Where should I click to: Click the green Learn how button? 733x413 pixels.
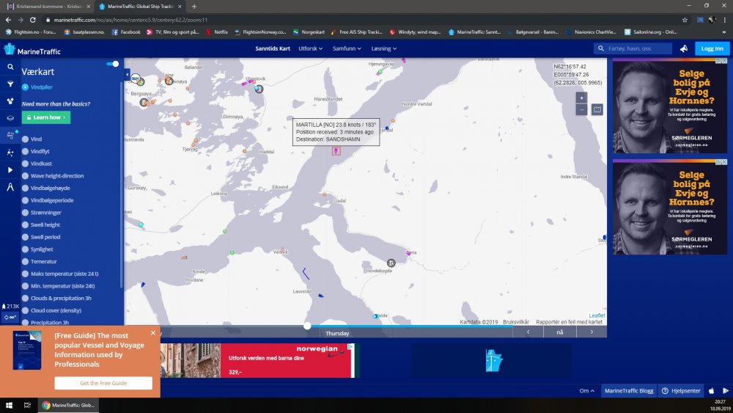tap(45, 117)
